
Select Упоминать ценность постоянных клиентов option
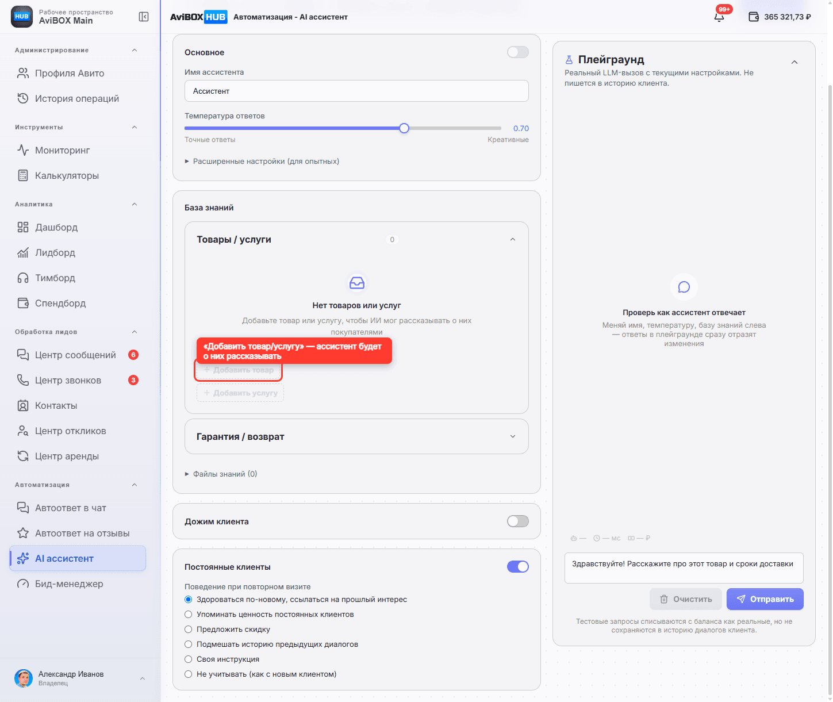(x=188, y=615)
